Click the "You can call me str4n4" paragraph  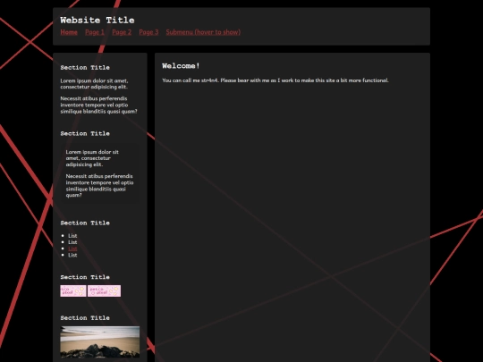[275, 80]
